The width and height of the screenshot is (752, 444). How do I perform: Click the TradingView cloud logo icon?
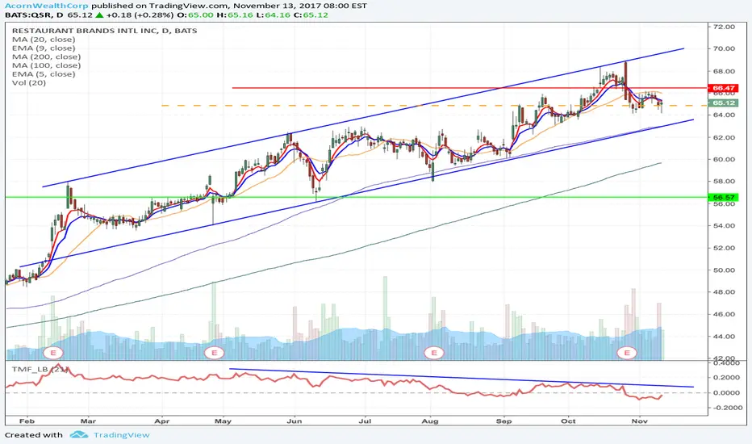click(x=78, y=435)
